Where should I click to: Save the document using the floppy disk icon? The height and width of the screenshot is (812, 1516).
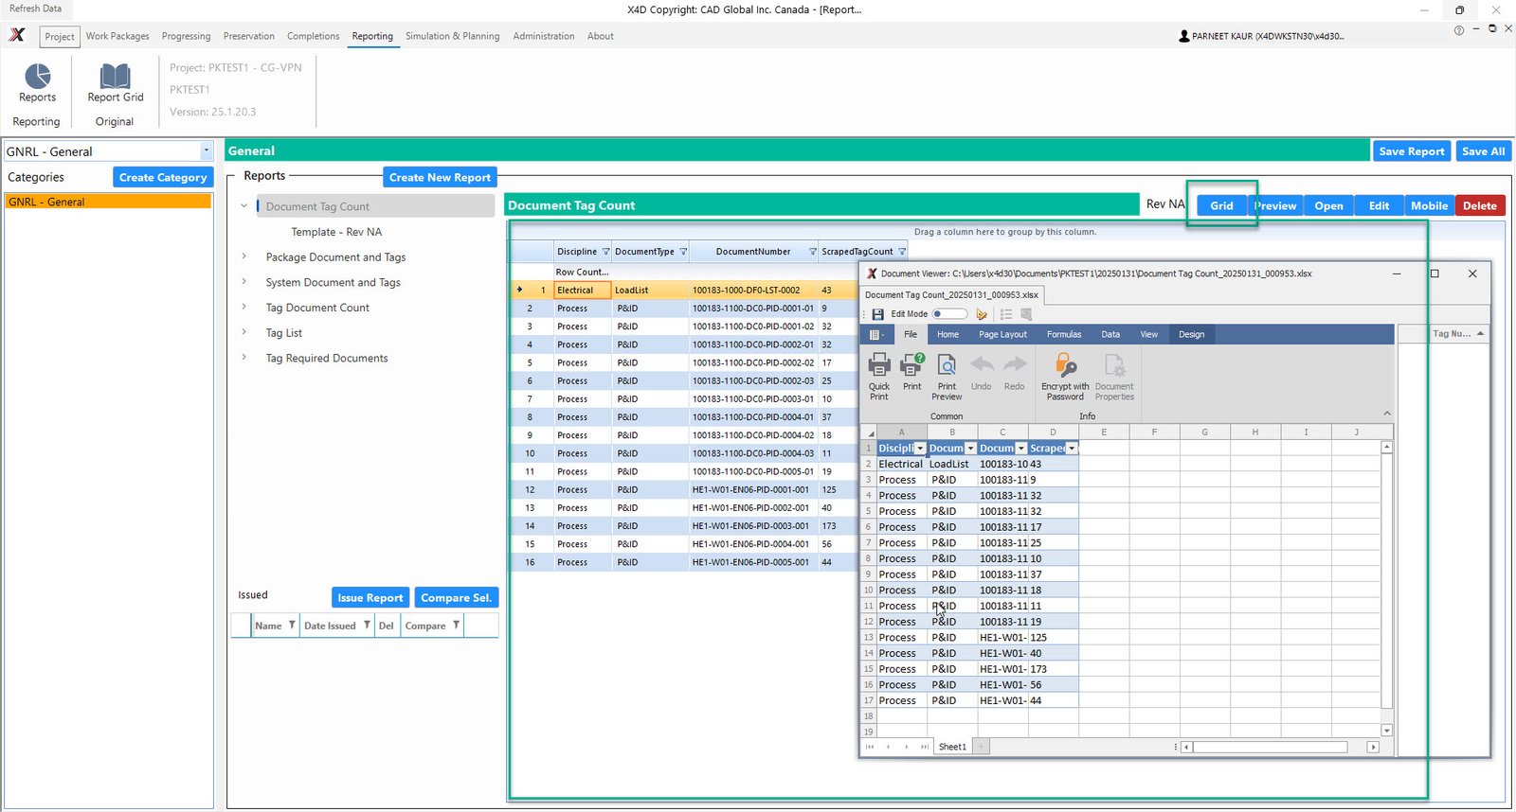[878, 314]
